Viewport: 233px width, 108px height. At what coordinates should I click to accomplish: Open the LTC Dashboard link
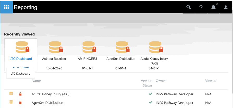coord(21,59)
